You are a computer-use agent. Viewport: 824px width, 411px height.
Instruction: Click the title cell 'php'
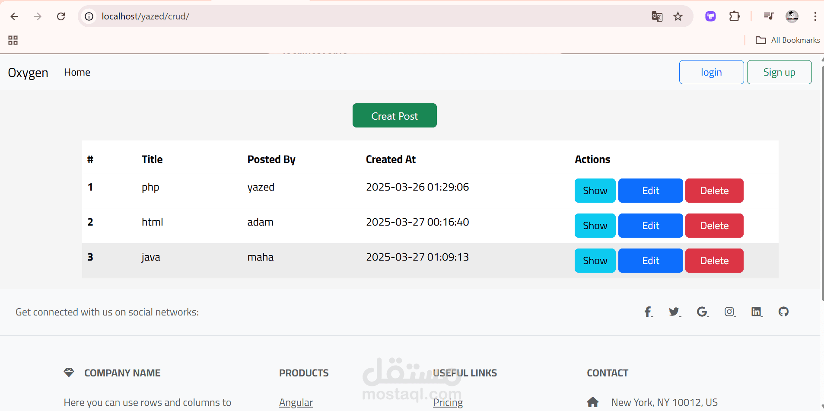click(150, 188)
